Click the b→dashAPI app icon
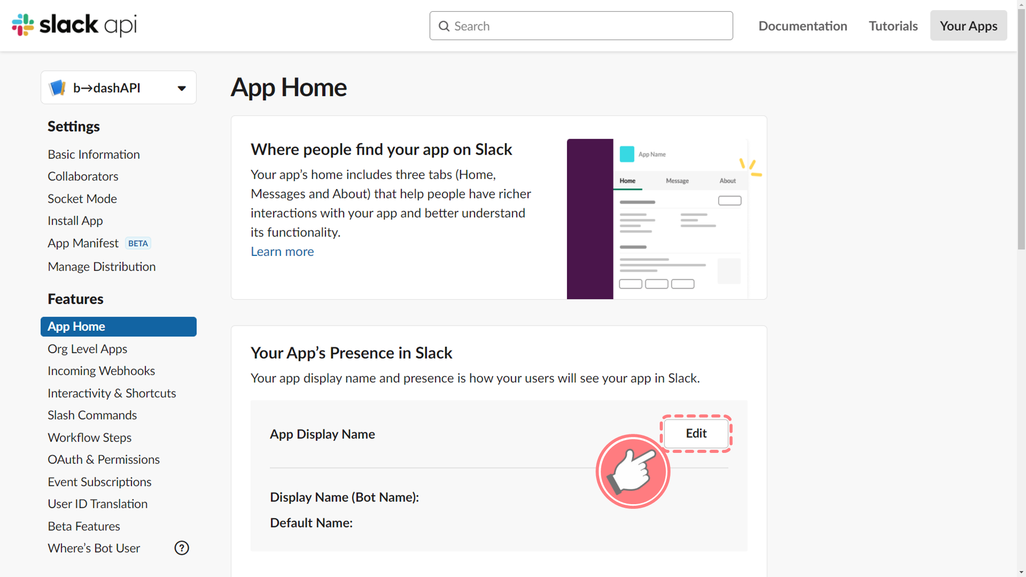Screen dimensions: 1026x577 (x=57, y=88)
